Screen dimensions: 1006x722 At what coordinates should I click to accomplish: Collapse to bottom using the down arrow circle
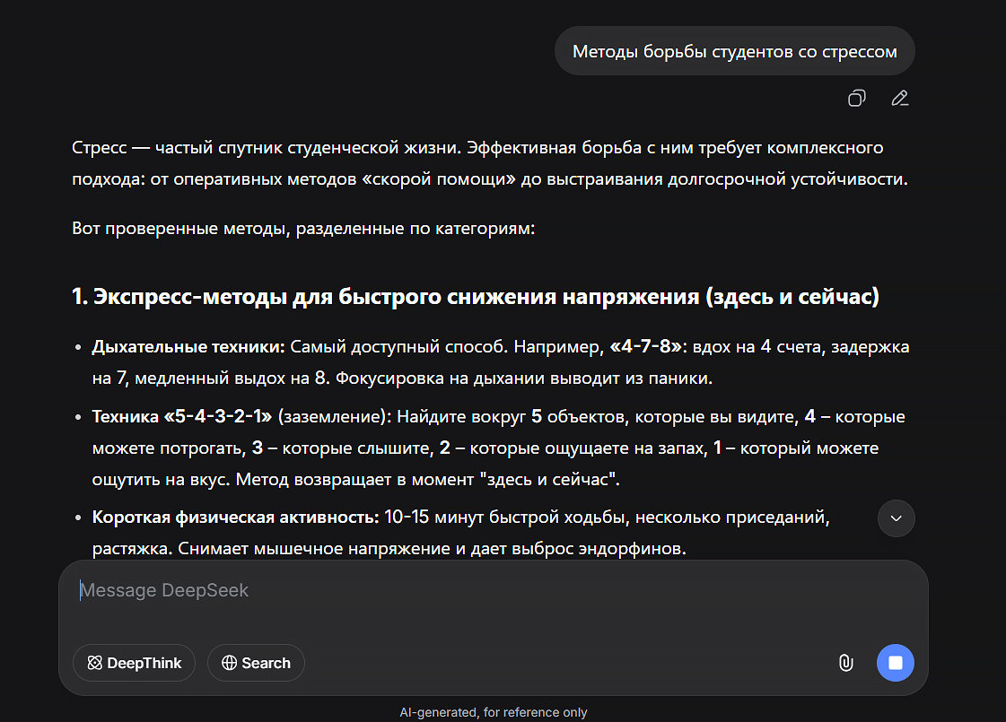click(x=896, y=518)
